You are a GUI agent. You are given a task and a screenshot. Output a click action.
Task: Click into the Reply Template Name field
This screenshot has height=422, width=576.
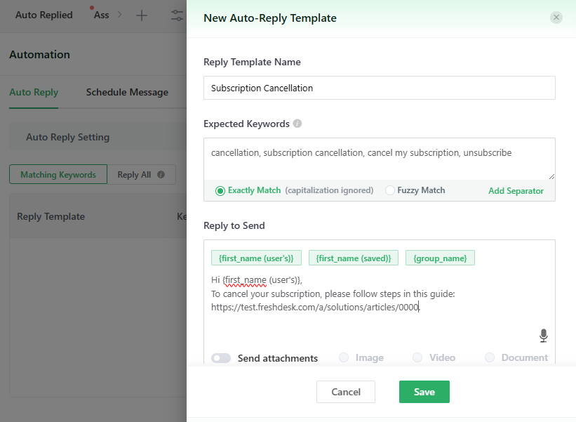(379, 88)
